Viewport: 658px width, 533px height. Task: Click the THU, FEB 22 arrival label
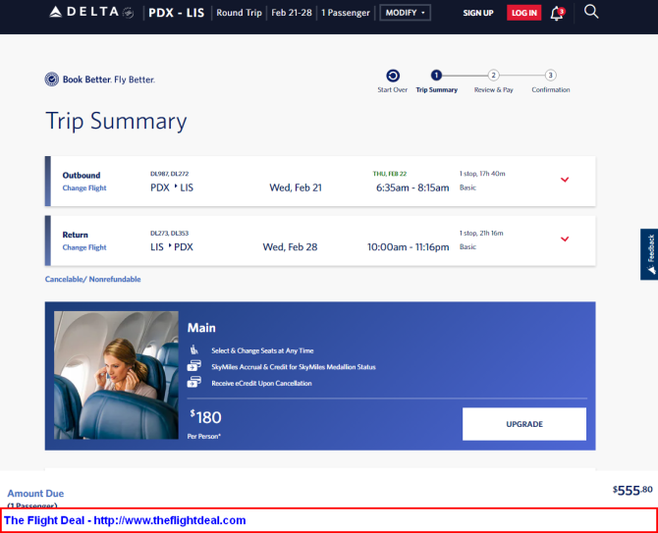(x=390, y=174)
